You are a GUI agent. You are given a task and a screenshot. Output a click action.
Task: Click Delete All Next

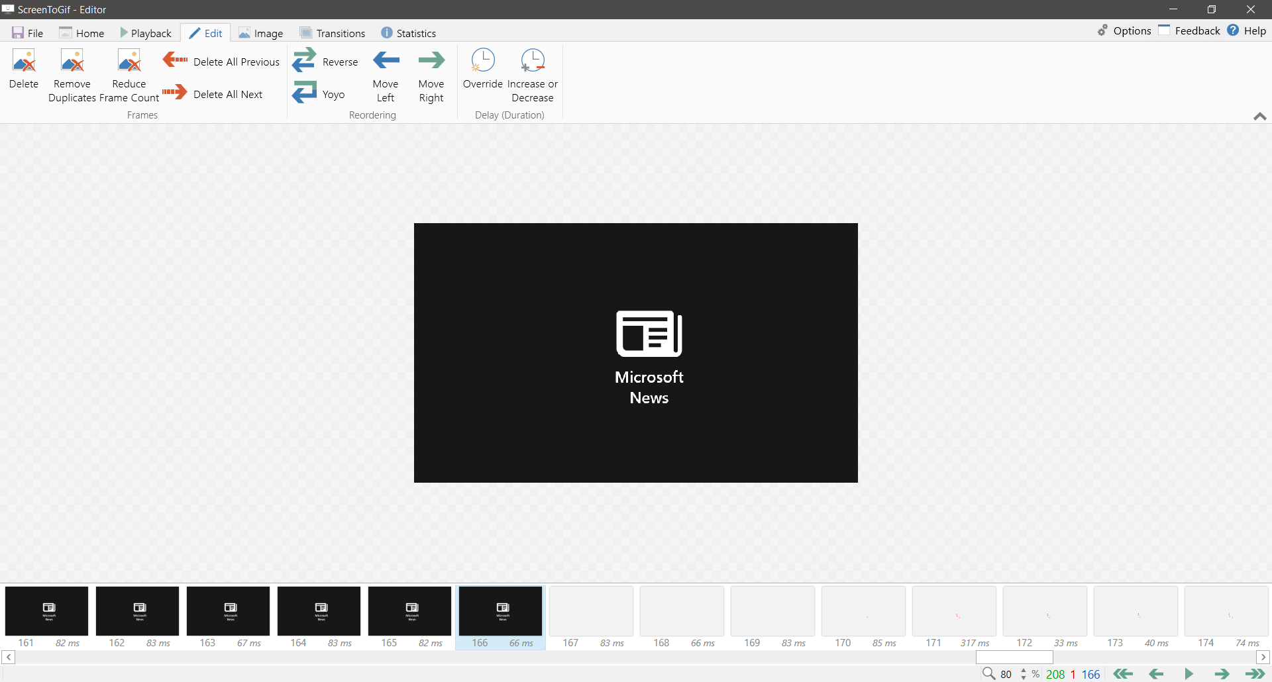click(213, 94)
